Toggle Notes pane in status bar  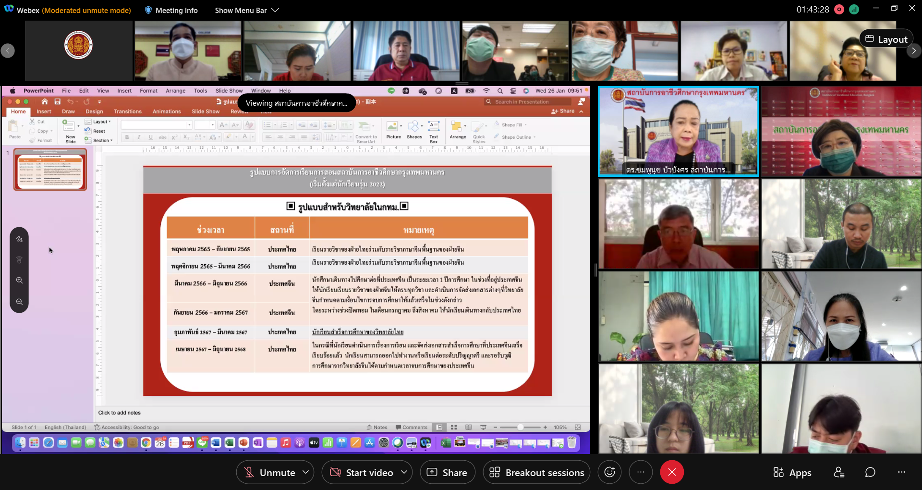point(377,427)
